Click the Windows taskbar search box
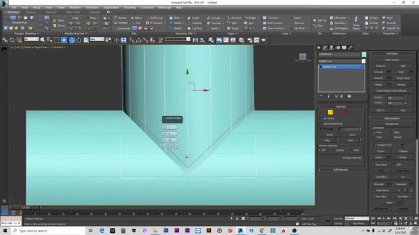This screenshot has height=235, width=419. point(48,230)
